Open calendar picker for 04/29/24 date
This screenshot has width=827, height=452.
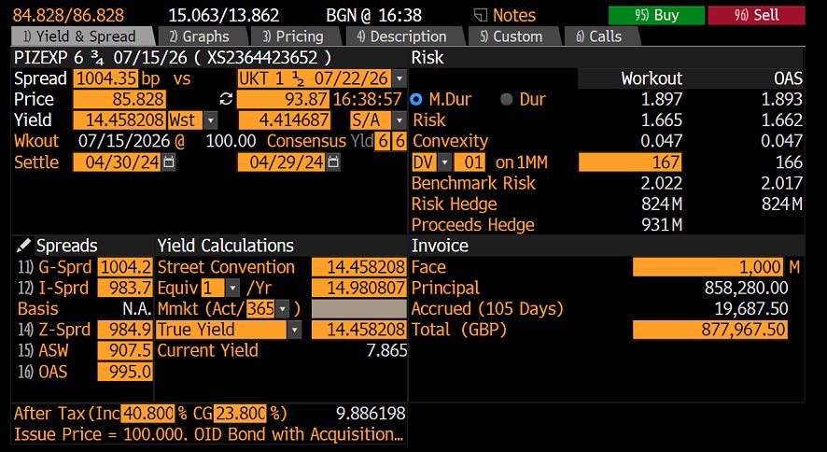332,162
